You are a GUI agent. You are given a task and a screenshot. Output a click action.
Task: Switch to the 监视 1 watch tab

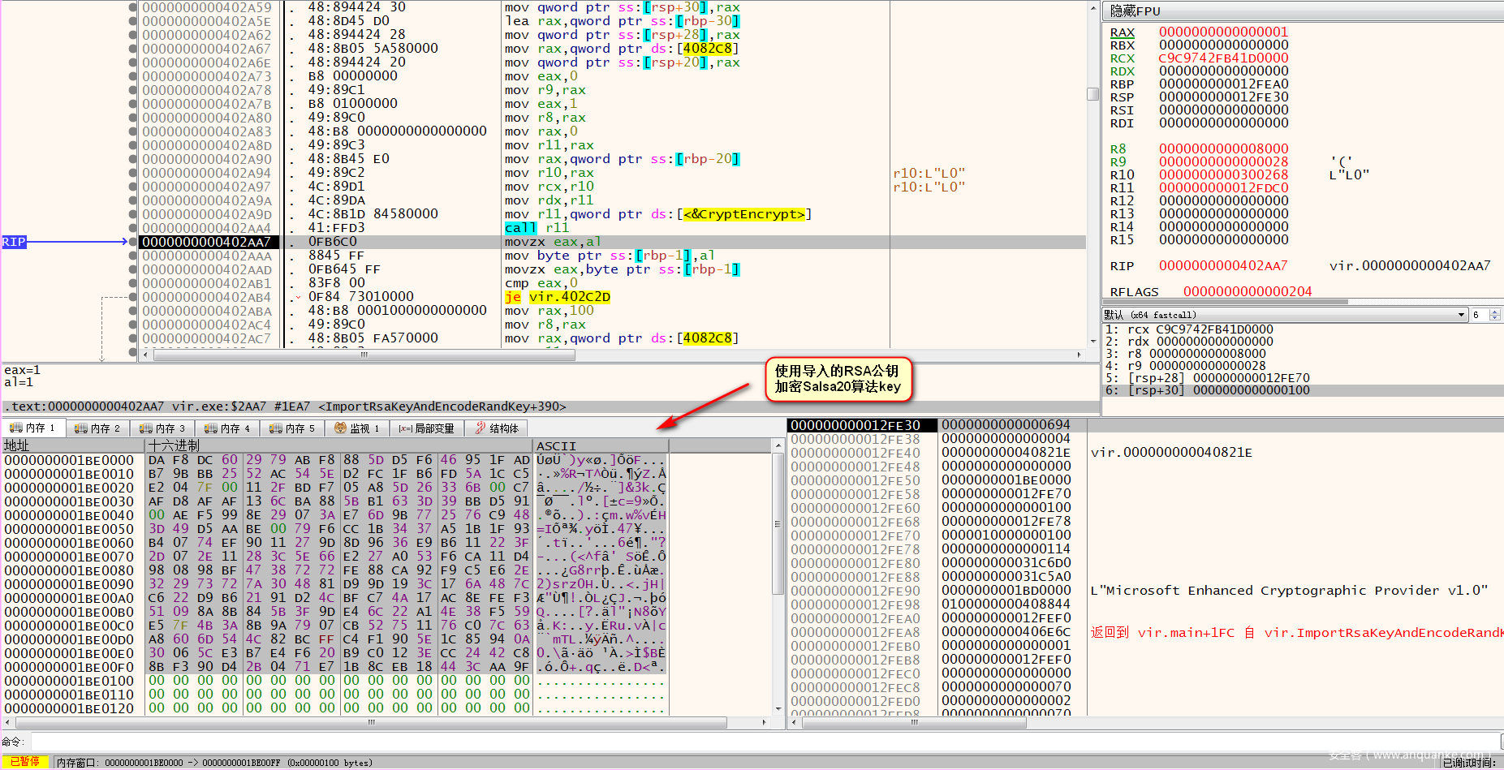[x=358, y=428]
